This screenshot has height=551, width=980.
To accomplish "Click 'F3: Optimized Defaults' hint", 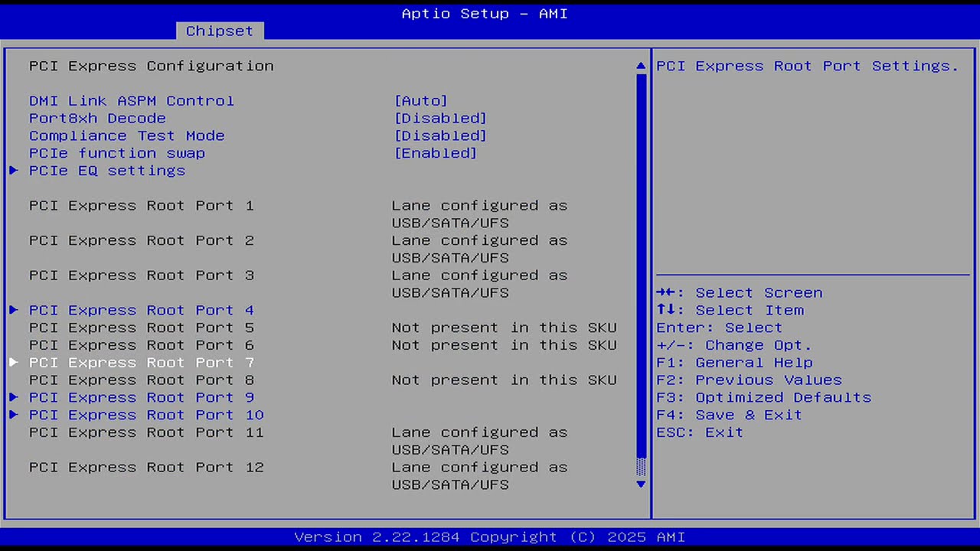I will 764,398.
